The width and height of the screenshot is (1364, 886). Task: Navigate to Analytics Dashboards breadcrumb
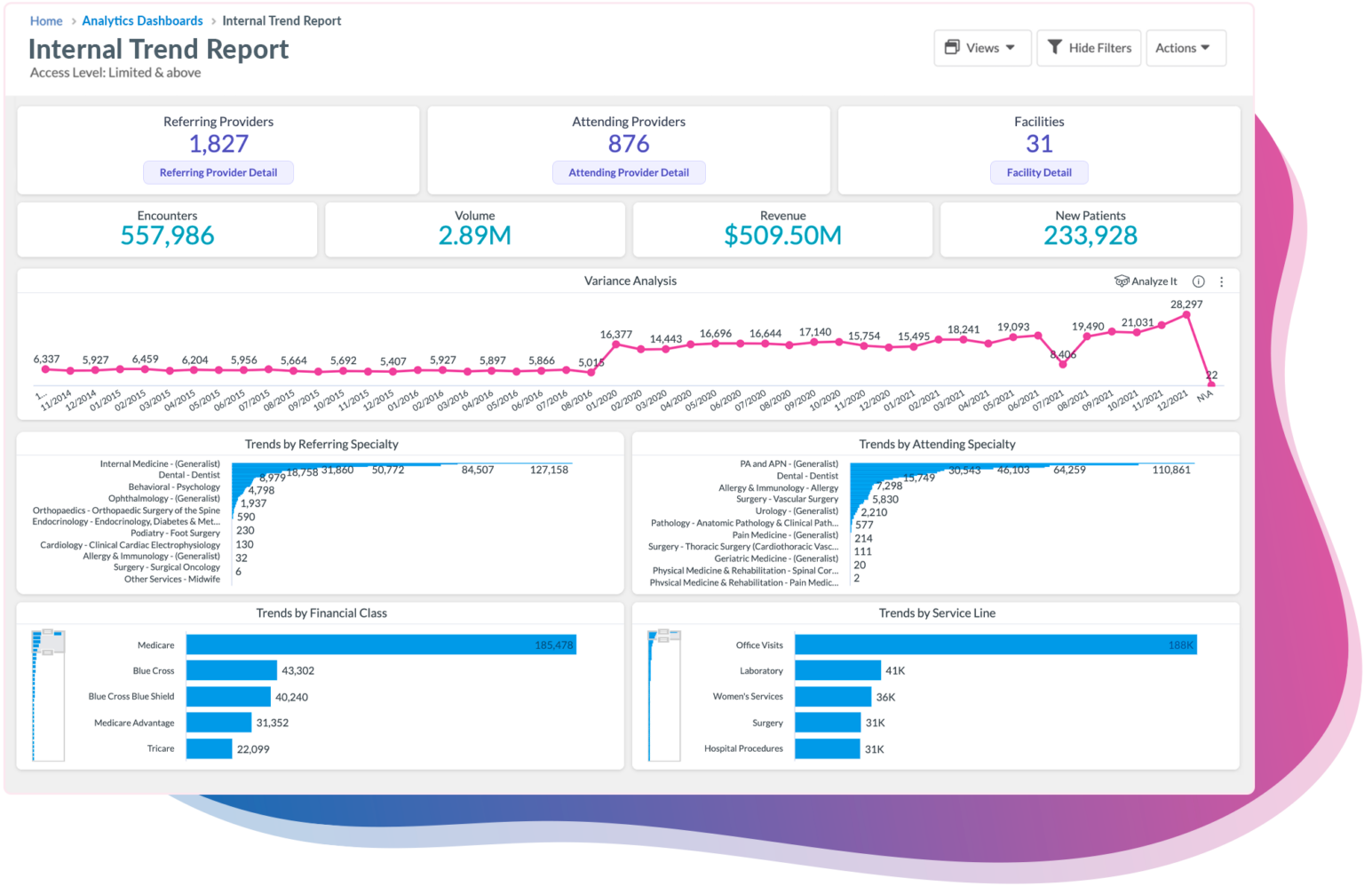[x=142, y=20]
